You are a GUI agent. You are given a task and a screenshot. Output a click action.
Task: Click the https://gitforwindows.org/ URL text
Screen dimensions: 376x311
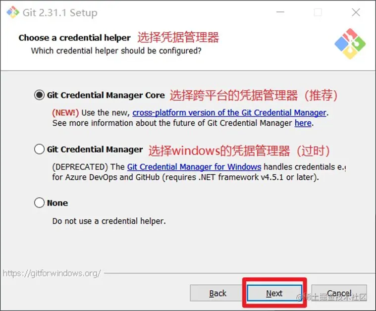click(x=52, y=273)
